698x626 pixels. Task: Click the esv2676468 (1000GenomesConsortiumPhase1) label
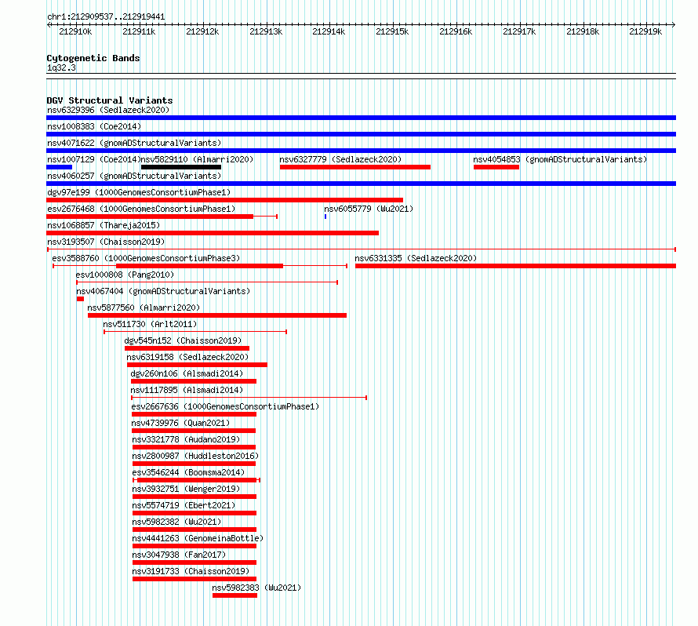[x=141, y=209]
